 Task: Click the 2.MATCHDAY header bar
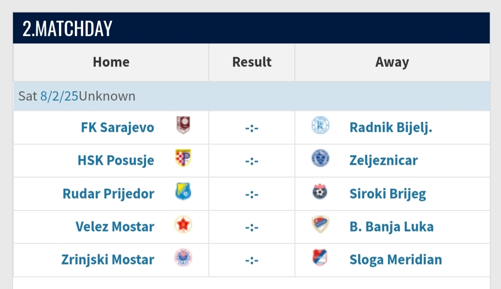coord(251,28)
